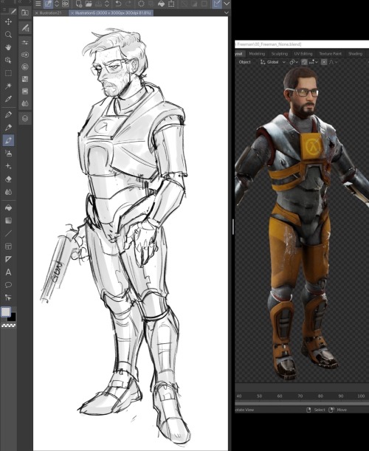Switch to Blender's Texture Paint workspace tab

pyautogui.click(x=330, y=54)
